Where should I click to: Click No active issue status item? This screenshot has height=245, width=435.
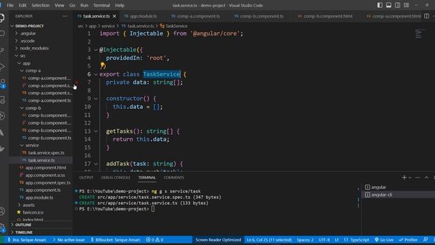pos(69,240)
